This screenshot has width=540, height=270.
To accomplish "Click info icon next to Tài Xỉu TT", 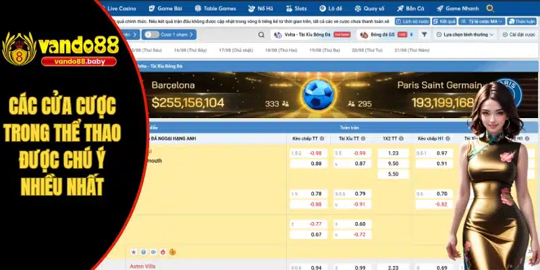I will (x=363, y=138).
